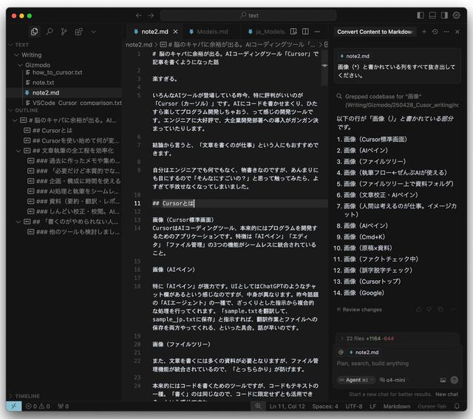Add context with the @ icon
The width and height of the screenshot is (473, 419).
tap(341, 352)
